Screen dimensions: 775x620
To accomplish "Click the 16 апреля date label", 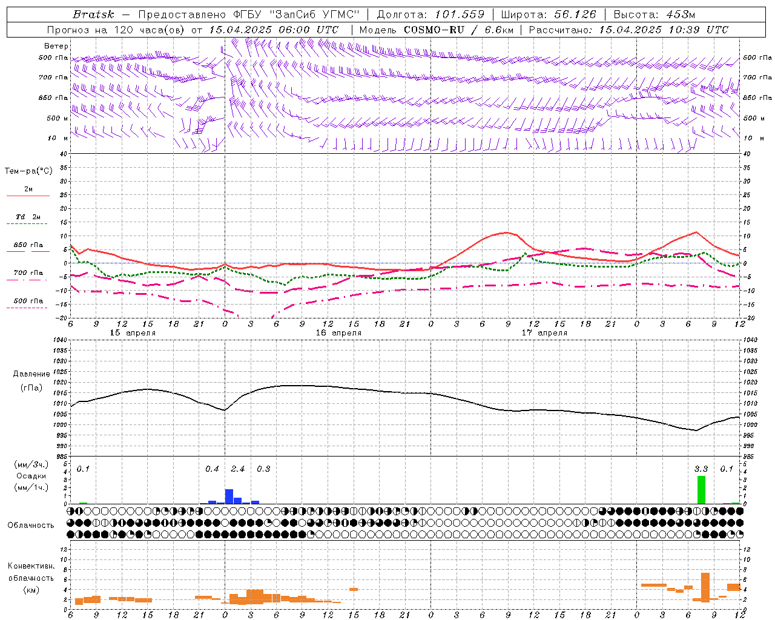I will 338,332.
